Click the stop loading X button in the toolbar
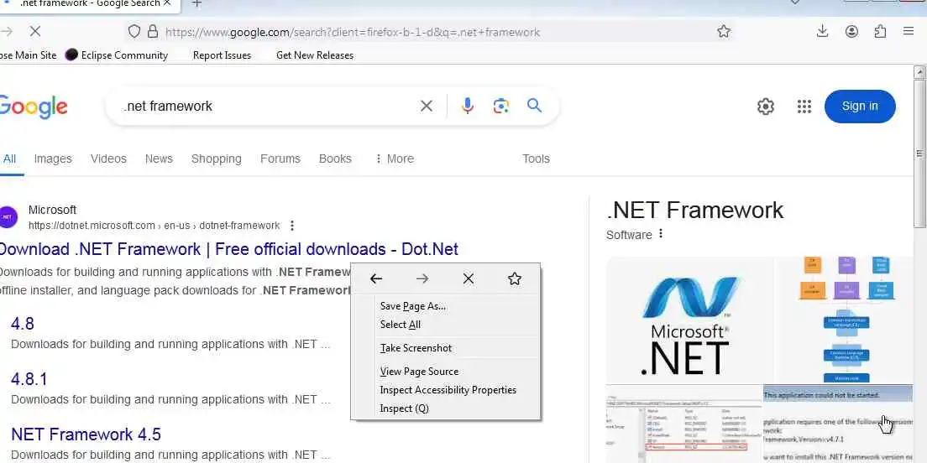The height and width of the screenshot is (463, 927). 35,31
